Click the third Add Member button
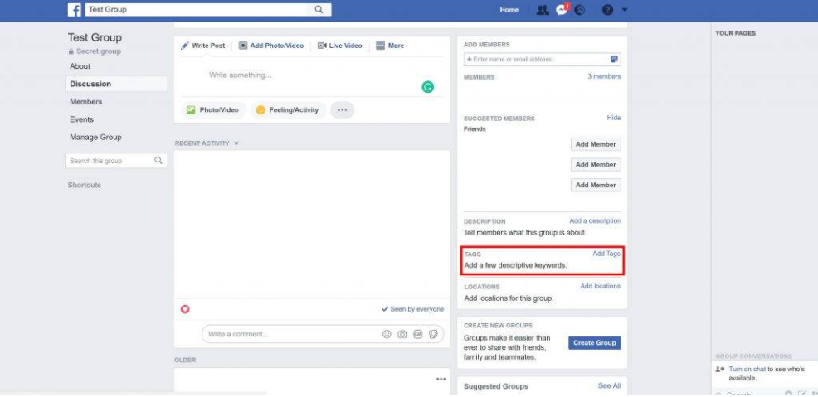 coord(596,185)
